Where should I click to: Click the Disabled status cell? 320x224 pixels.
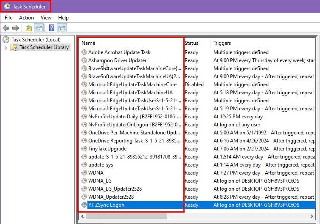[x=194, y=85]
